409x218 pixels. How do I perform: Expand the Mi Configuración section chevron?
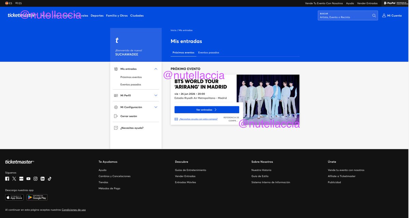[156, 107]
